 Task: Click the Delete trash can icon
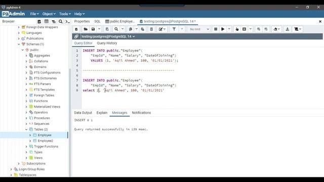tap(151, 29)
